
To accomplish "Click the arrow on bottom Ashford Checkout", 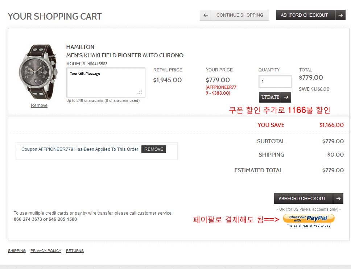I will [x=338, y=199].
